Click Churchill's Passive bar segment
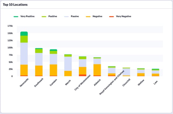The image size is (173, 114). (x=126, y=72)
